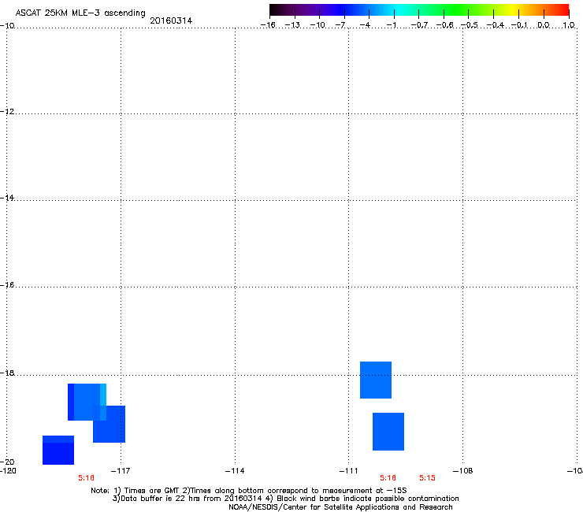The image size is (583, 512).
Task: Click the note line starting "Note: 1) Times are GMT"
Action: 248,491
